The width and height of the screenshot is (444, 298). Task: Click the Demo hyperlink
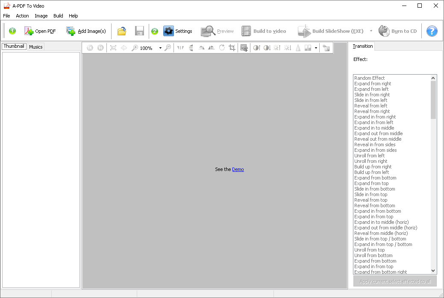238,169
